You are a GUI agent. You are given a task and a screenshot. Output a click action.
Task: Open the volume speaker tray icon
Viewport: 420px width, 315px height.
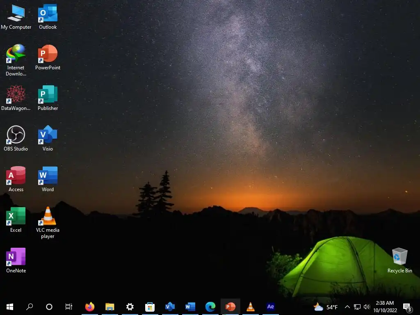click(367, 307)
